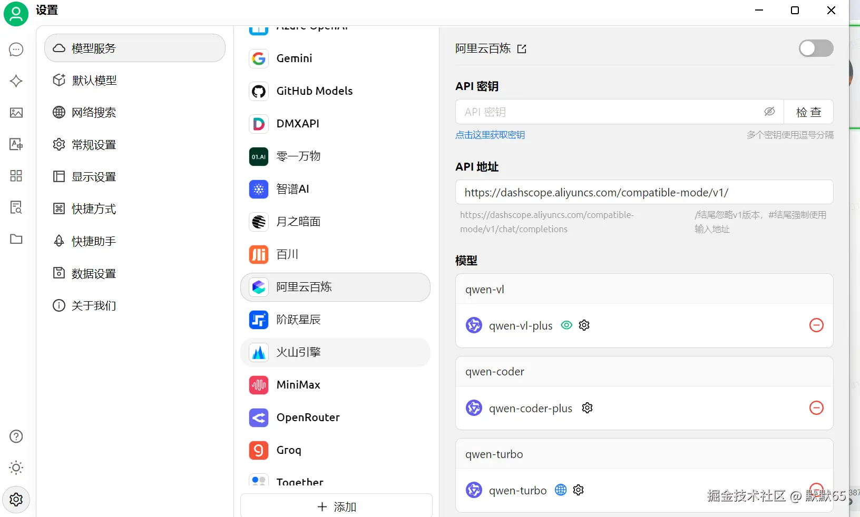Switch theme with the sun icon

(x=16, y=468)
